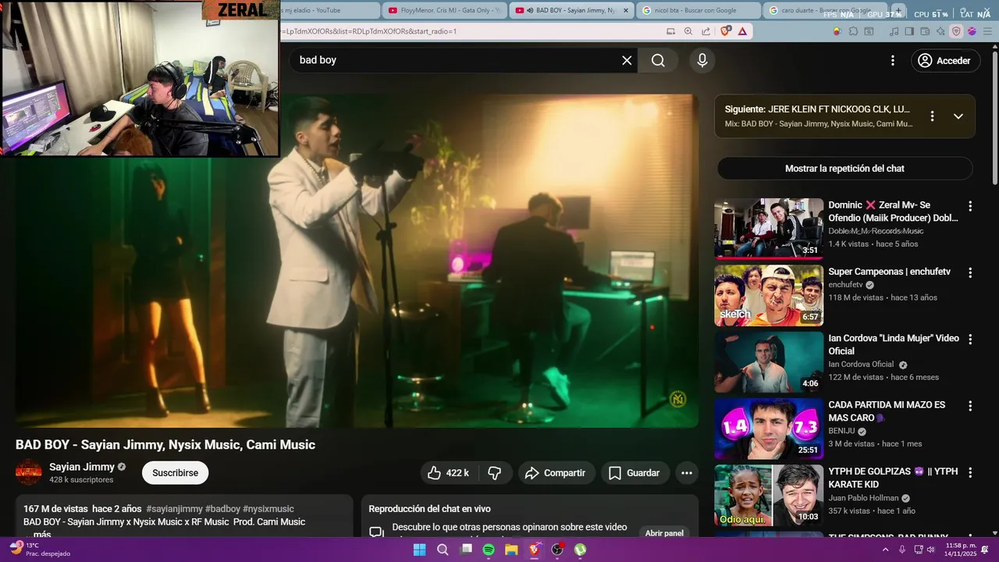Click 'Siguiente: JERE KLEIN' next-up title
Viewport: 999px width, 562px height.
tap(817, 109)
